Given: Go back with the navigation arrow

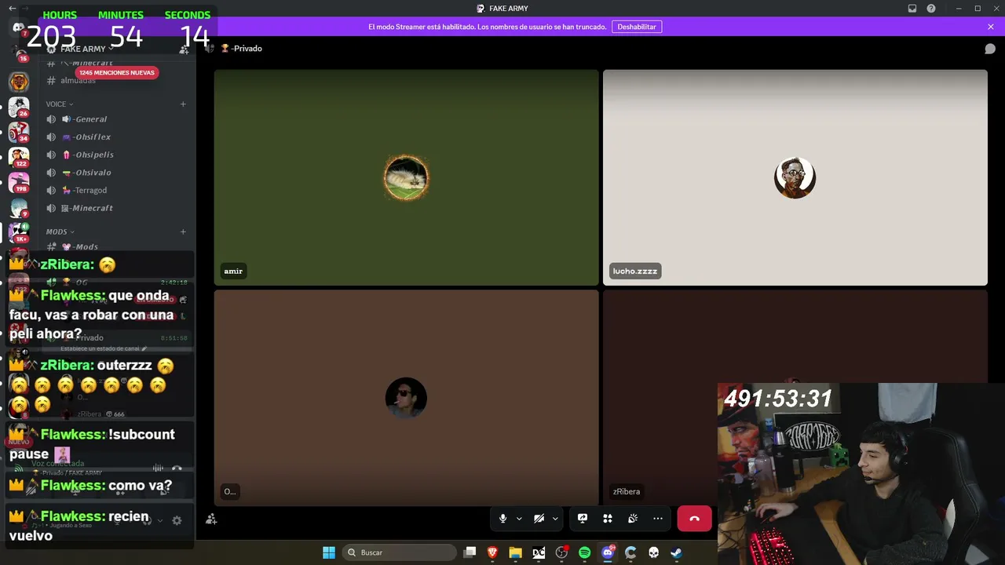Looking at the screenshot, I should pyautogui.click(x=12, y=9).
